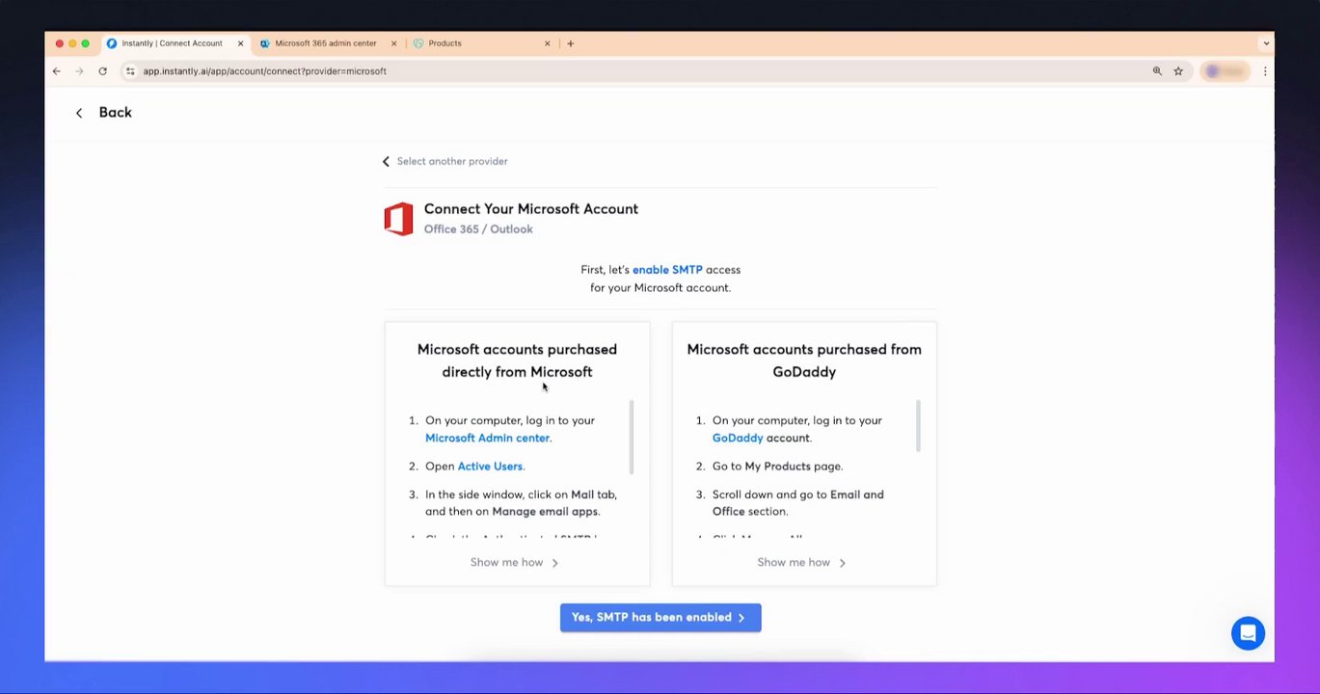
Task: Open the browser profile avatar
Action: pyautogui.click(x=1225, y=71)
